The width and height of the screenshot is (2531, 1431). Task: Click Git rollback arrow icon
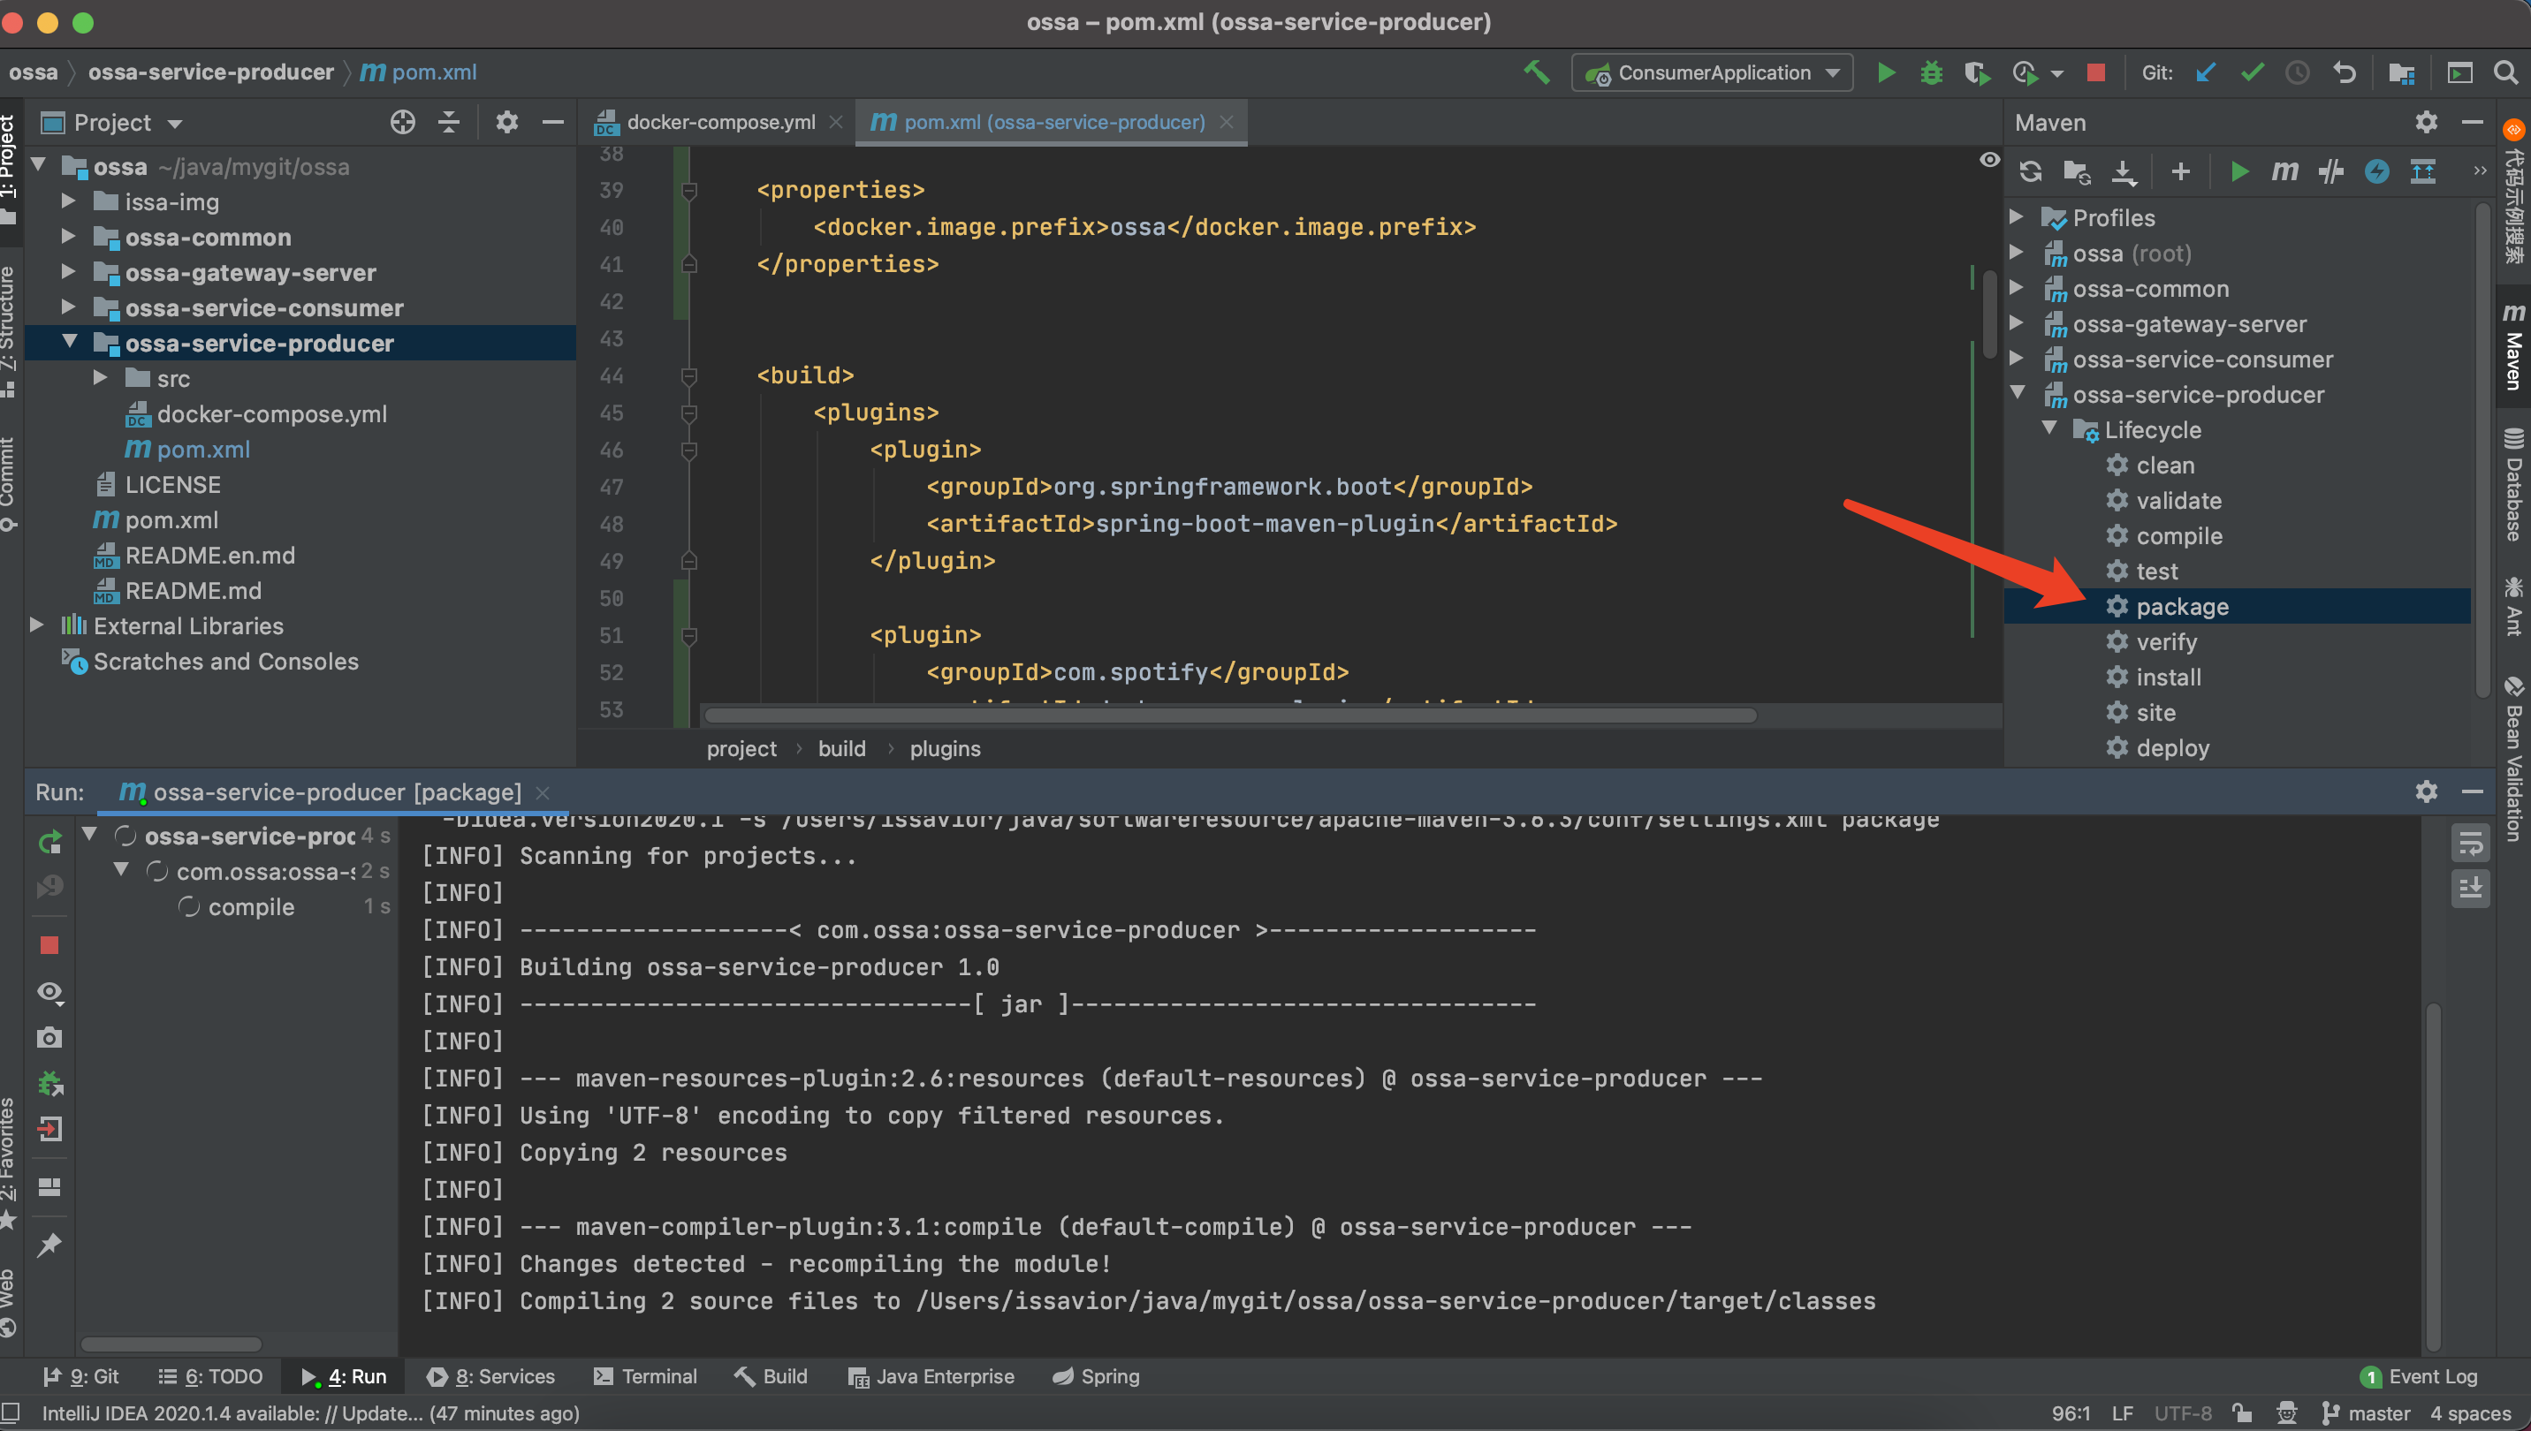pos(2345,72)
